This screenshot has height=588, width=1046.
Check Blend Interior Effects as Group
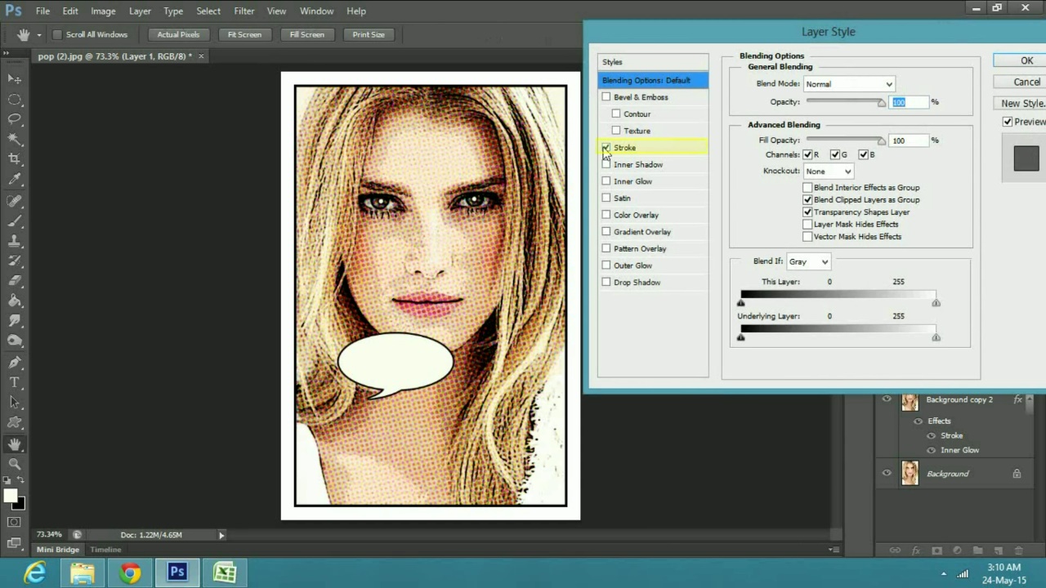(x=807, y=188)
